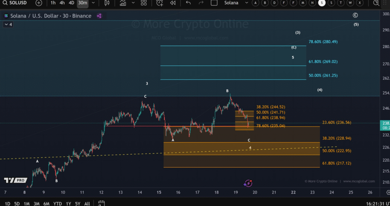Click the Solana layout name
This screenshot has height=206, width=390.
[x=231, y=3]
